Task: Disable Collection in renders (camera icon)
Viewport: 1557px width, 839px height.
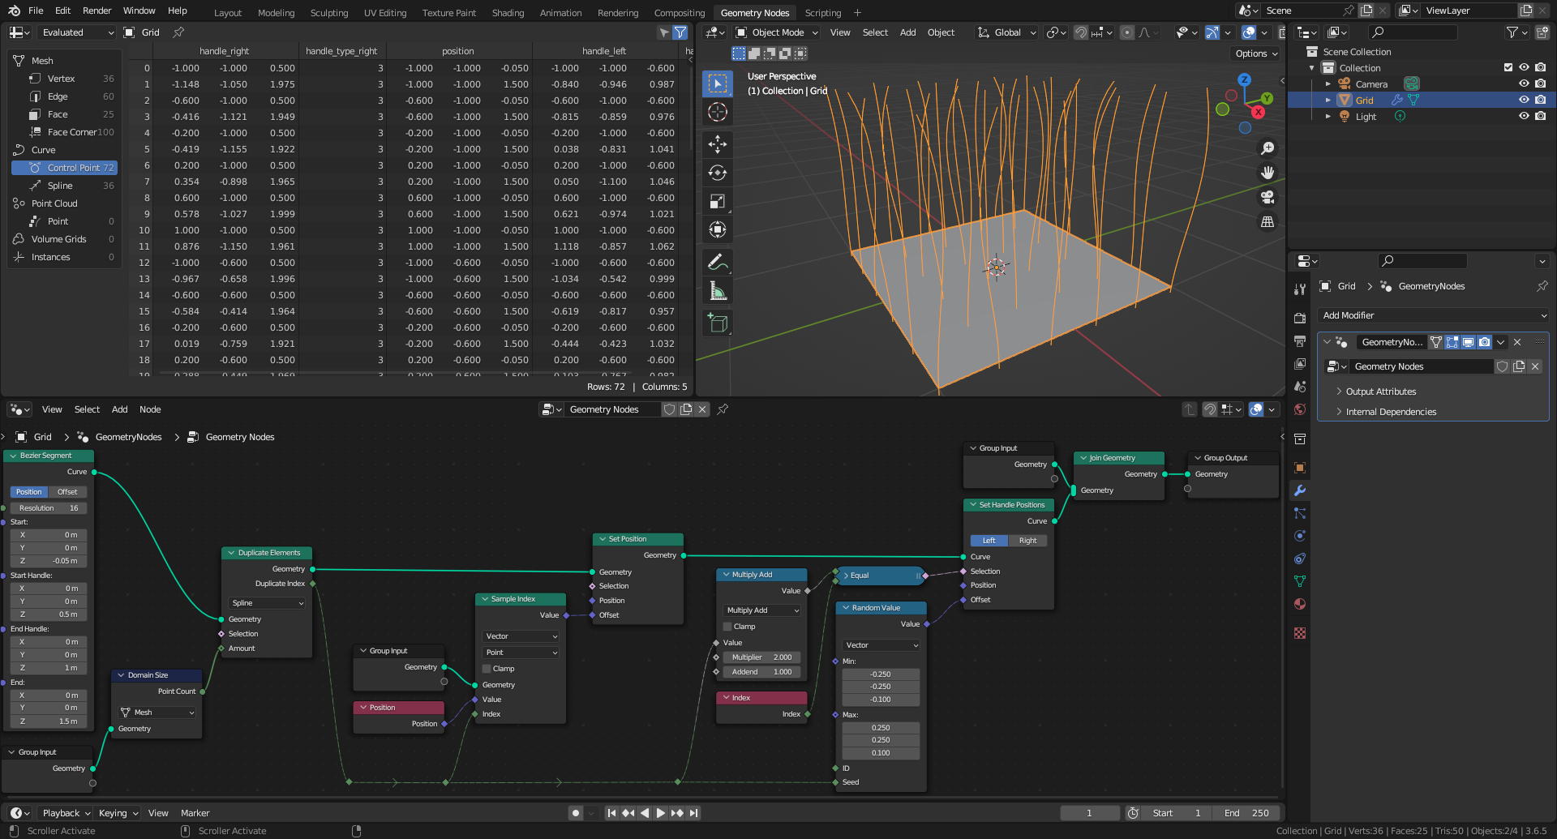Action: (1540, 67)
